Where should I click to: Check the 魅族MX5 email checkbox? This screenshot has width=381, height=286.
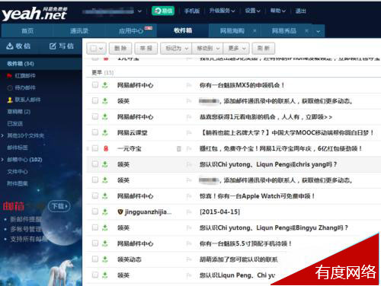pyautogui.click(x=95, y=85)
